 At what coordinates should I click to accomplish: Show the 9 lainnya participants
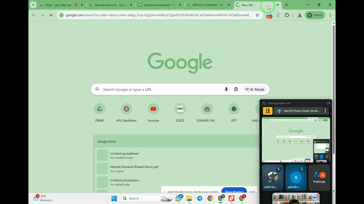[319, 177]
